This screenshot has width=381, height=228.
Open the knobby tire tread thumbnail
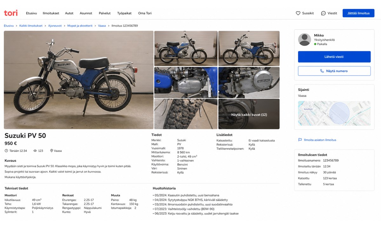(186, 114)
